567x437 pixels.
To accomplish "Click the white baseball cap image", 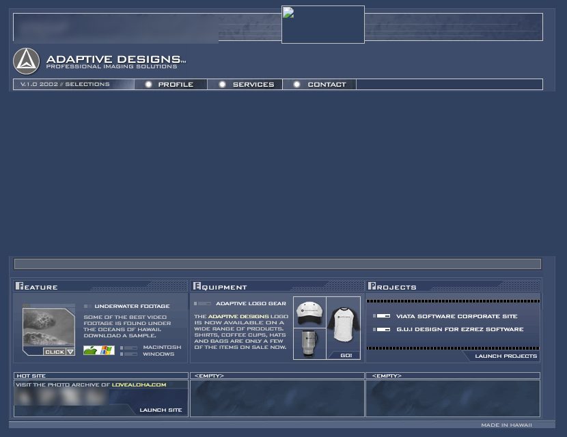I will coord(309,313).
